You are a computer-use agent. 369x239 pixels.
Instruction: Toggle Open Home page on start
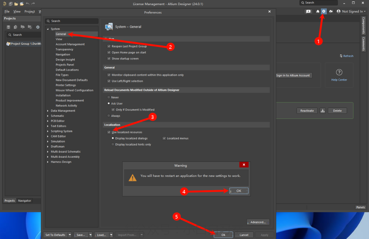pos(109,53)
